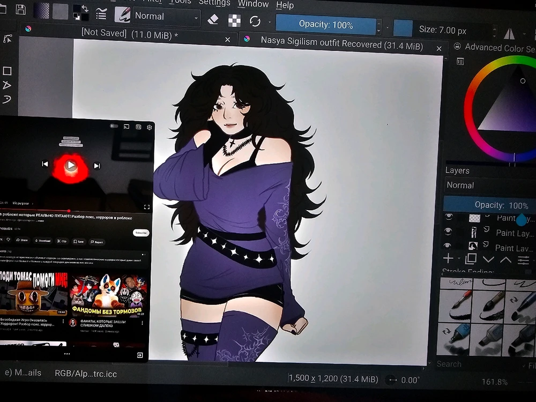Open the brush preset chooser icon
The image size is (536, 402).
pos(121,15)
